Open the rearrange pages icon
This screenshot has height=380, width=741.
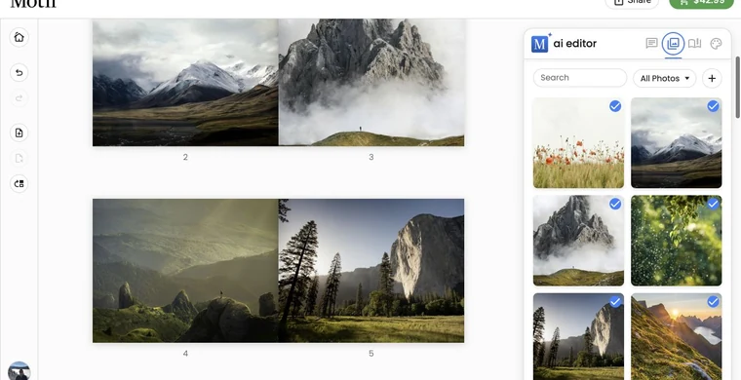click(19, 183)
